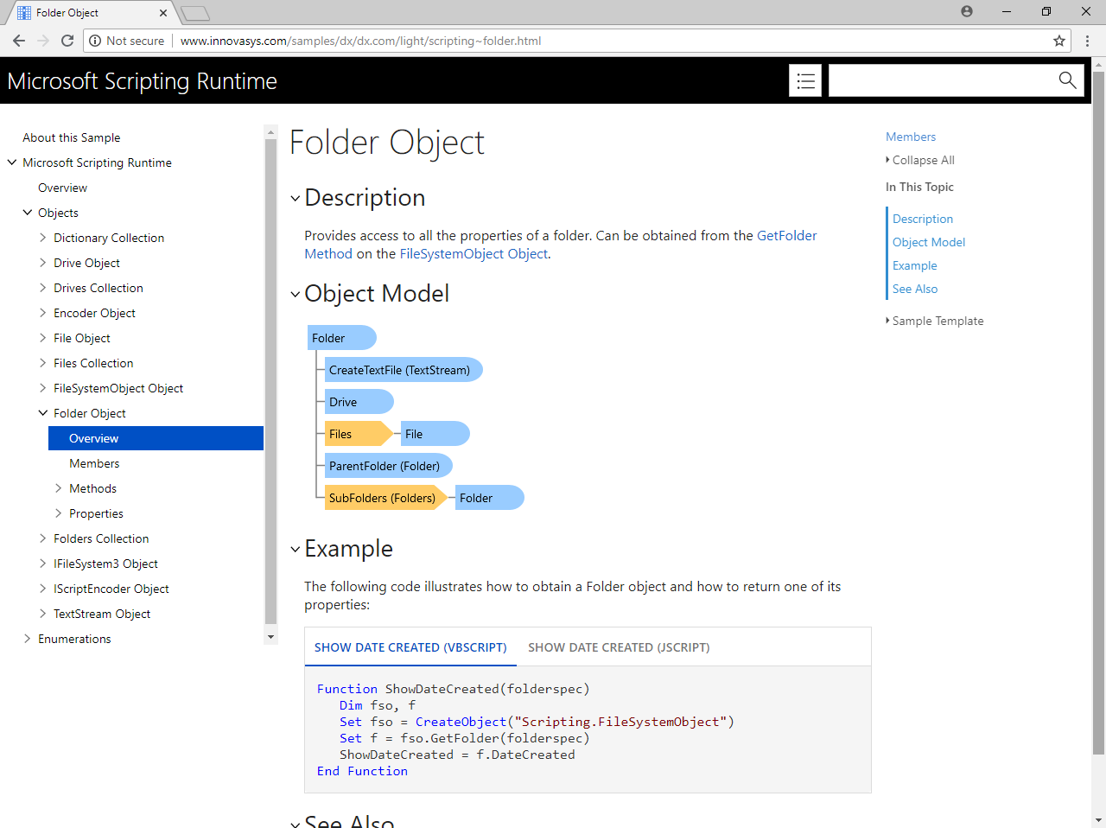Follow the FileSystemObject Object link
1106x828 pixels.
tap(474, 254)
